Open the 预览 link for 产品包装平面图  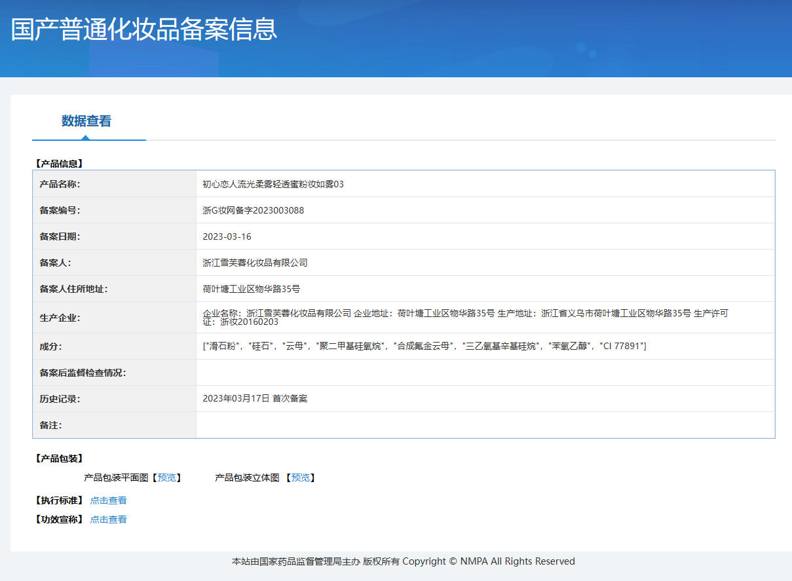(x=166, y=478)
